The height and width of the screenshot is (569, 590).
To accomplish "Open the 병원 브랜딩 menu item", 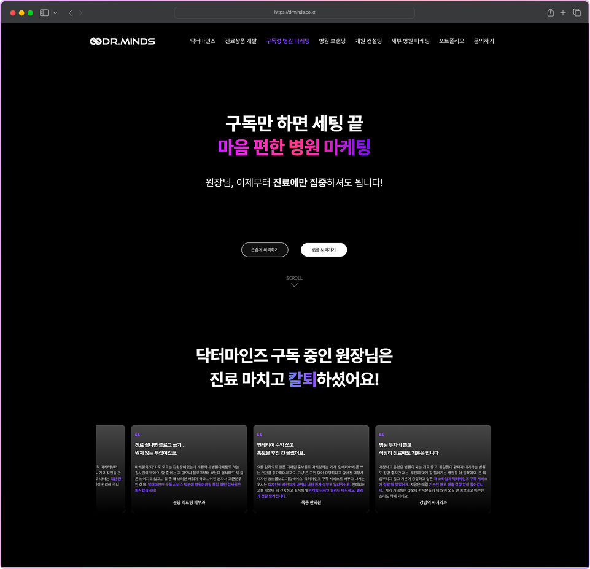I will point(332,41).
